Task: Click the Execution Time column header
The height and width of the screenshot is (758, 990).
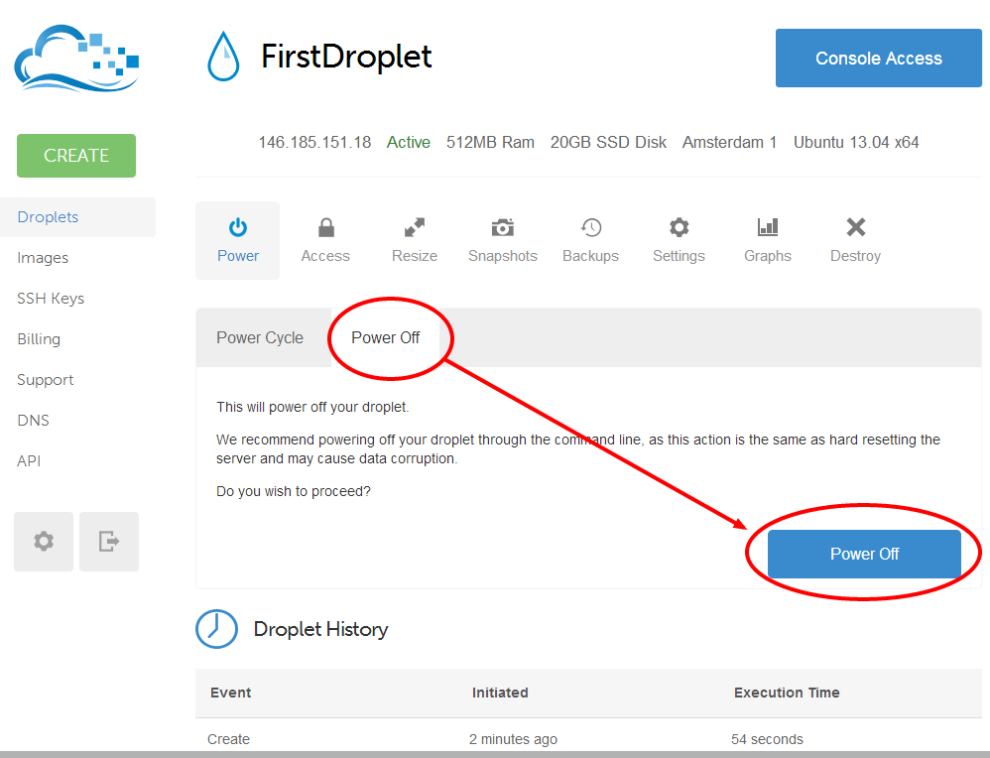Action: point(787,693)
